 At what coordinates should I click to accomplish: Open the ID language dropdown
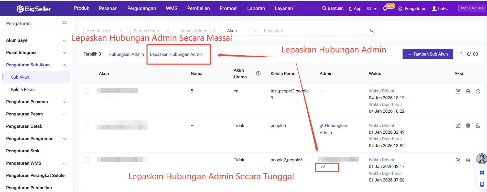[x=372, y=9]
